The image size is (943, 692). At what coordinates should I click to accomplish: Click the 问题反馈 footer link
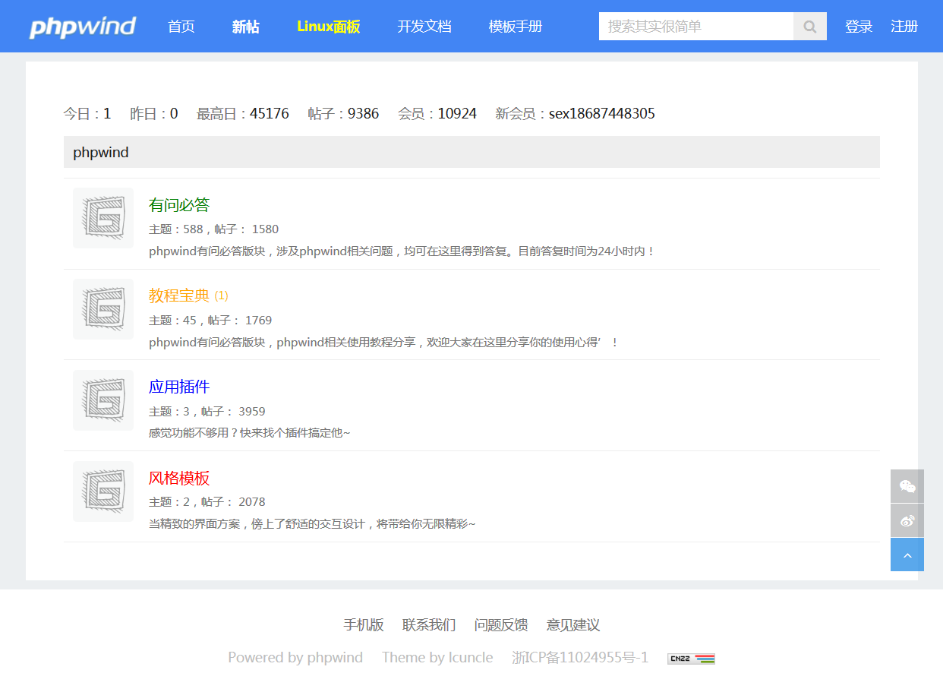(x=501, y=625)
